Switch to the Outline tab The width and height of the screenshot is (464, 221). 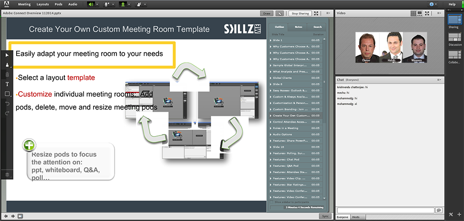[x=279, y=27]
